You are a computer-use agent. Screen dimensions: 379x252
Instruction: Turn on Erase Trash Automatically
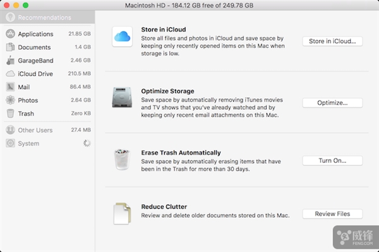pos(332,160)
